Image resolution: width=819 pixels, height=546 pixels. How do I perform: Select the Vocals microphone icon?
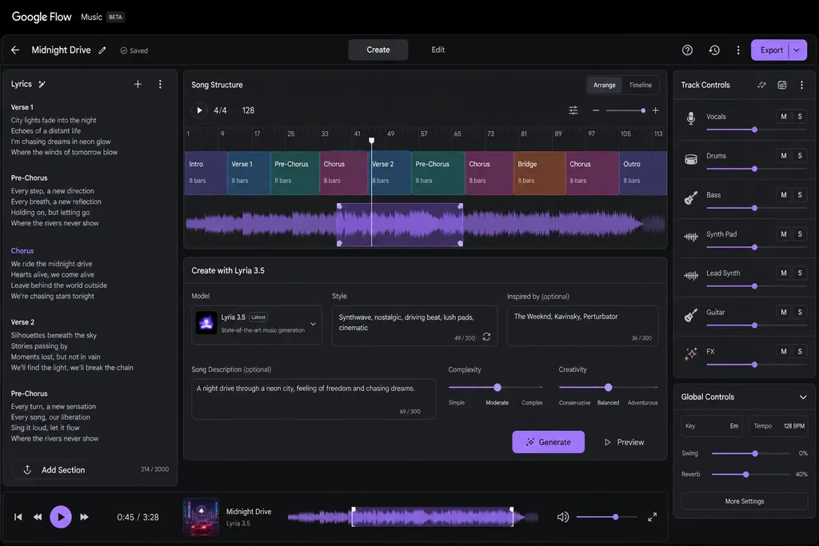pyautogui.click(x=690, y=118)
